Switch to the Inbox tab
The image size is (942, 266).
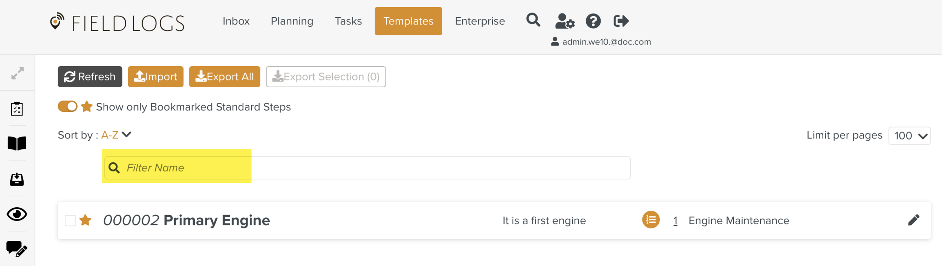click(236, 21)
